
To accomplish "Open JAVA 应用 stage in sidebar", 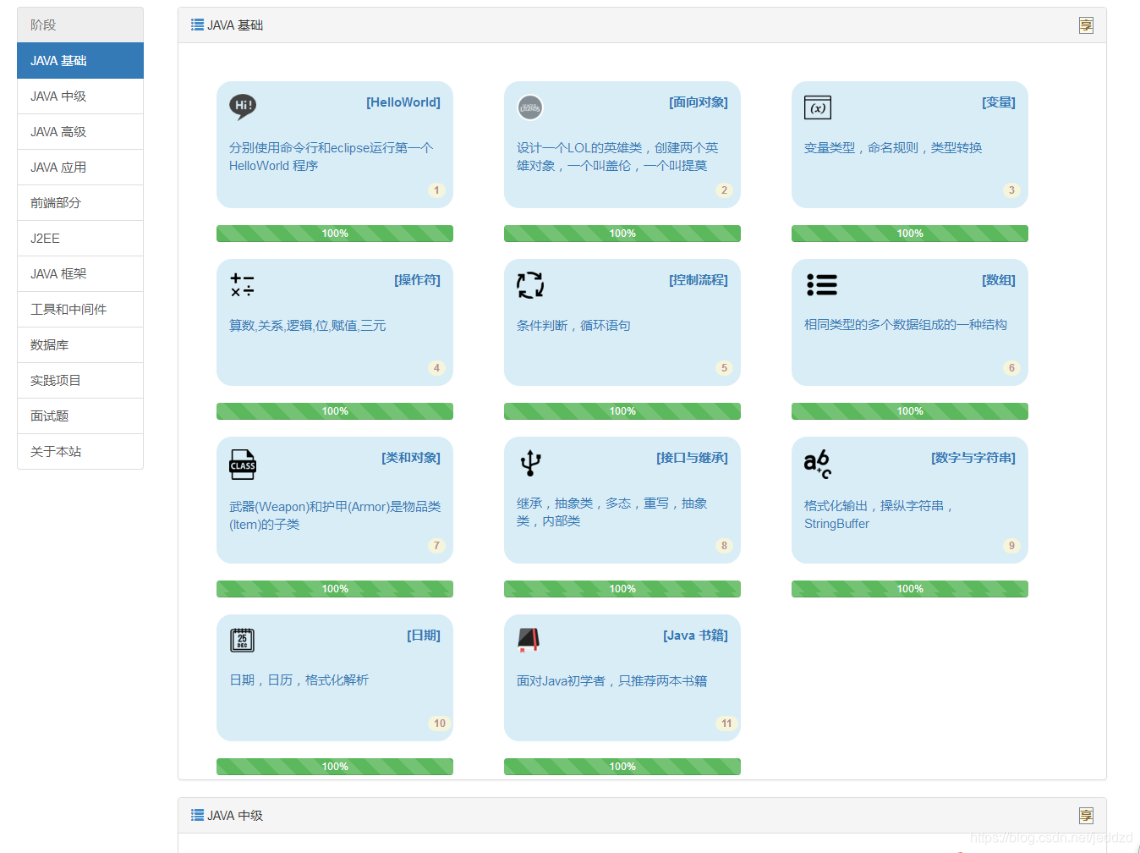I will (80, 168).
